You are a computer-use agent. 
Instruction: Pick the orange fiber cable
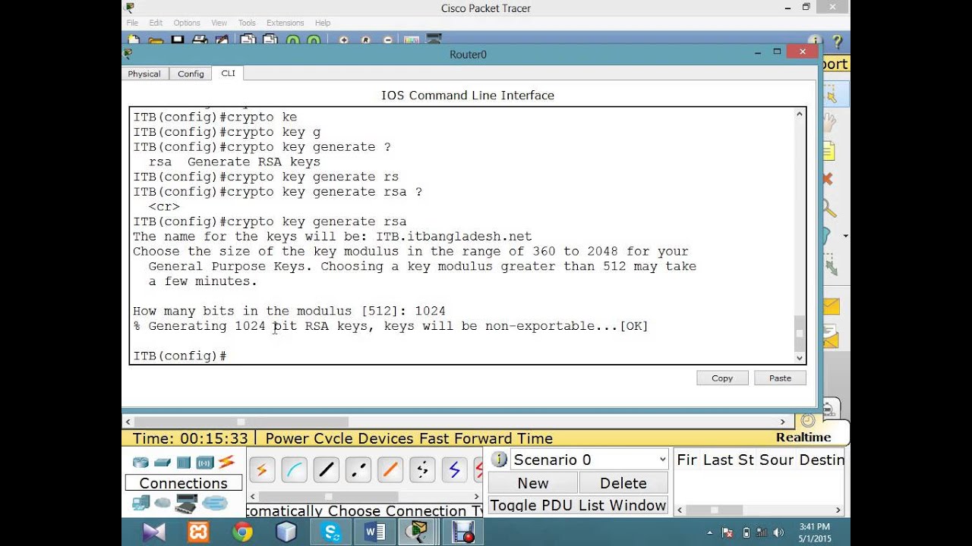(390, 470)
